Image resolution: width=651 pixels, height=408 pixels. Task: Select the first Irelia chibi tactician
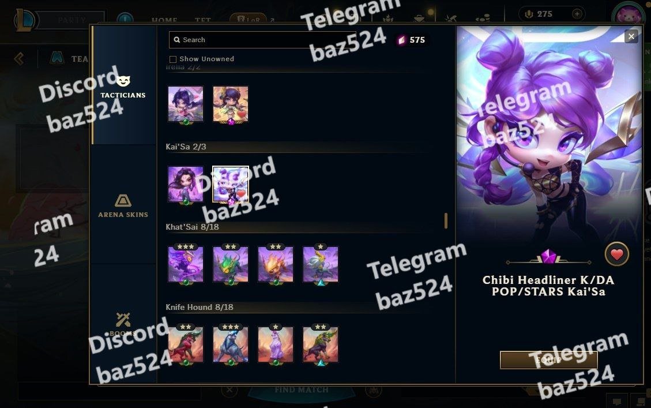186,104
